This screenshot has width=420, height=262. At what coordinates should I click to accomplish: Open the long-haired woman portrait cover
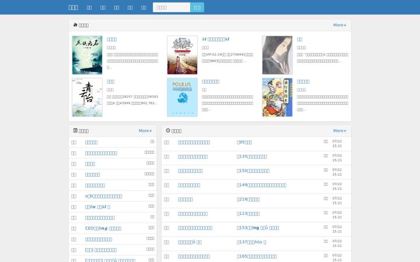pos(277,55)
